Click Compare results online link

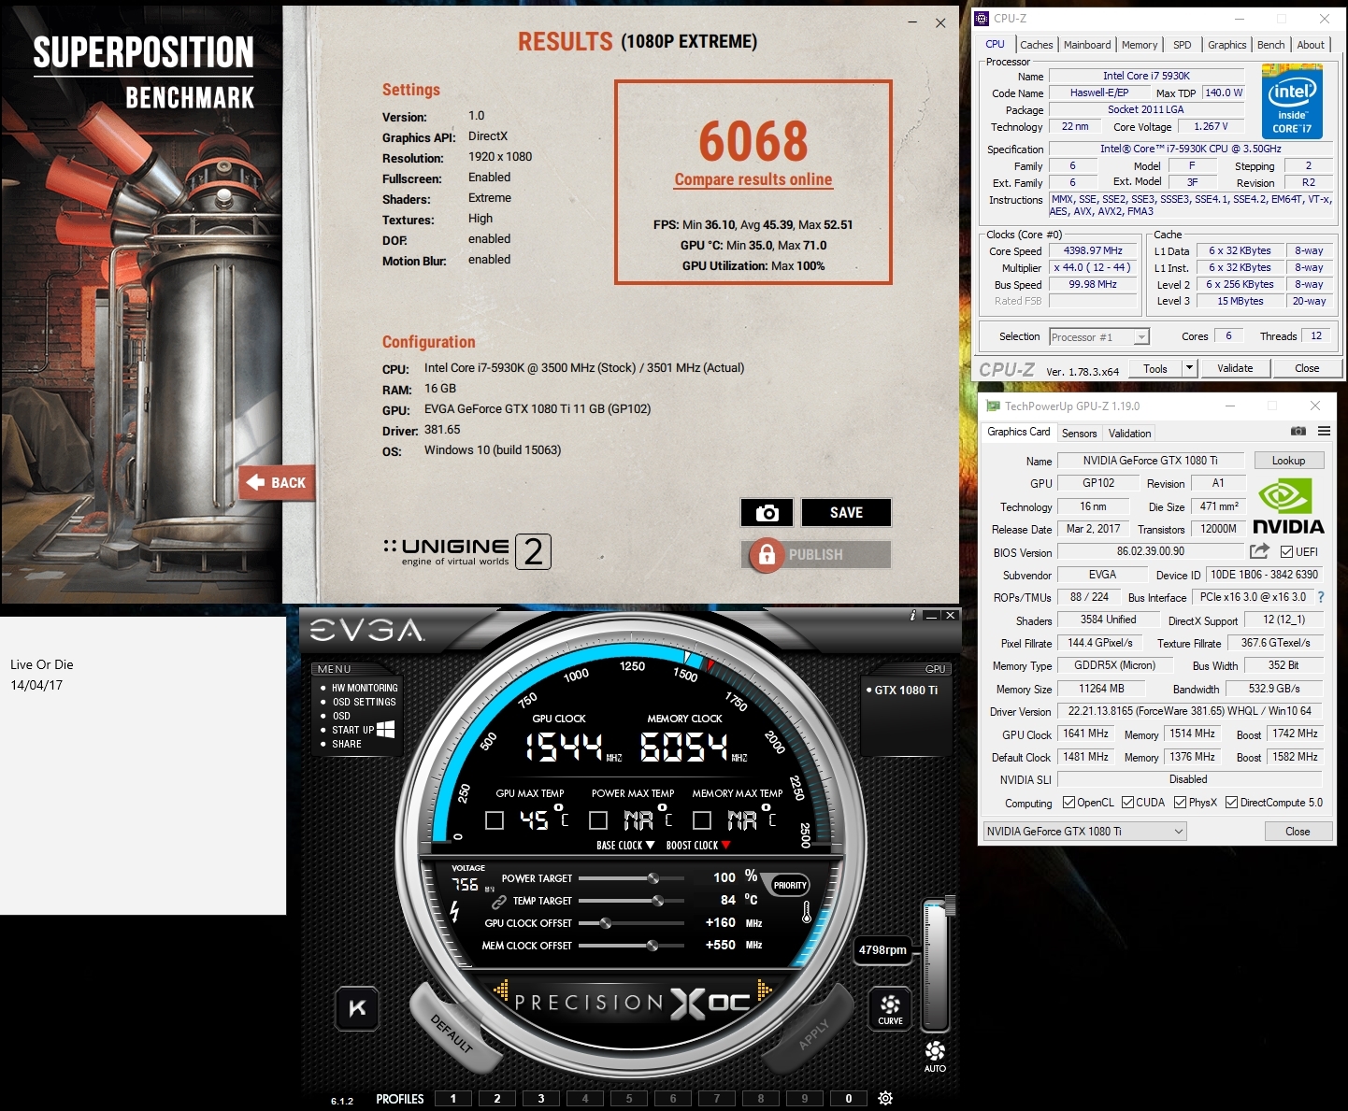[x=753, y=179]
